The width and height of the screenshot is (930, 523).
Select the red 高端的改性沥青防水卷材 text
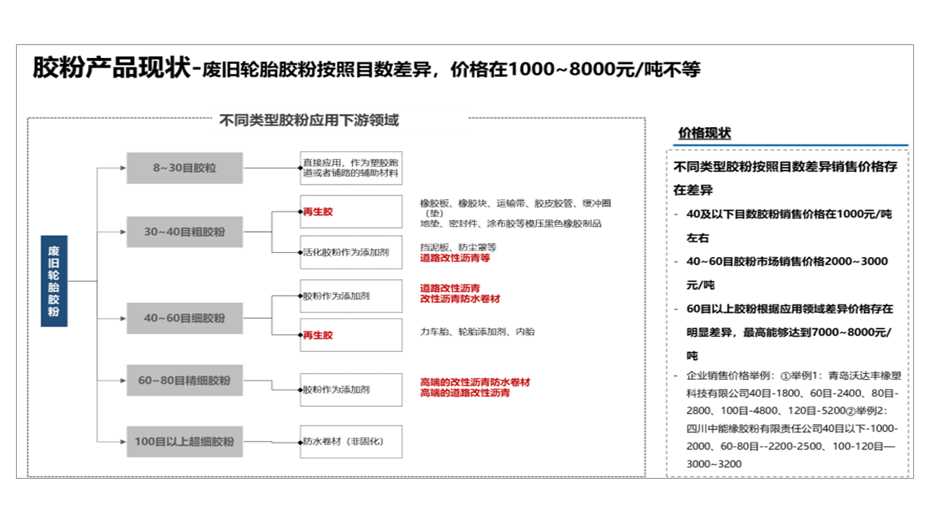click(474, 382)
